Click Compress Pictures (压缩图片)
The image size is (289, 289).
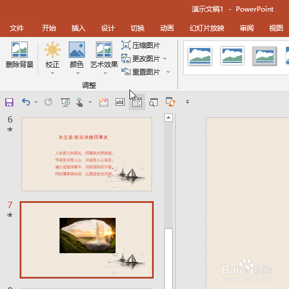pyautogui.click(x=141, y=46)
